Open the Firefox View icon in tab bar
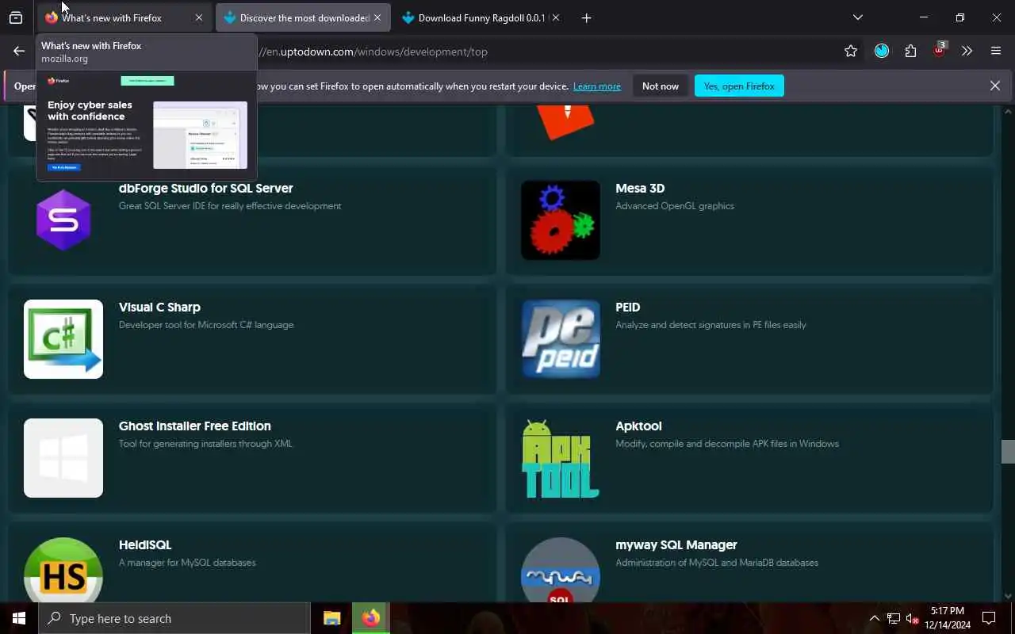Image resolution: width=1015 pixels, height=634 pixels. (x=16, y=17)
